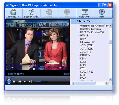Select the KBSV channel
Image resolution: width=119 pixels, height=105 pixels.
point(83,59)
